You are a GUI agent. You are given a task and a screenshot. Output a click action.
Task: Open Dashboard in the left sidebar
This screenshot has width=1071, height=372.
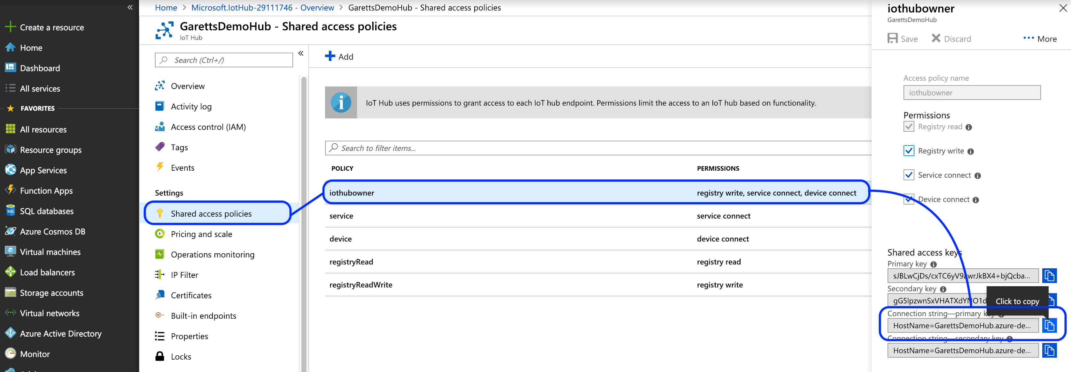coord(40,68)
